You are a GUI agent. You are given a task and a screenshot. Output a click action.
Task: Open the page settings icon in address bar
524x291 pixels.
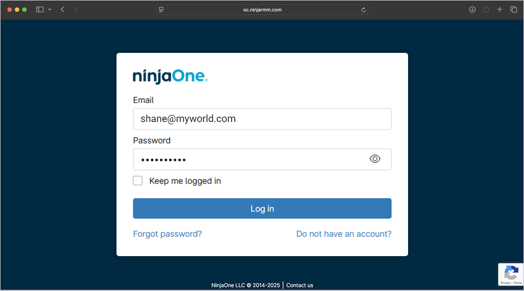click(161, 10)
